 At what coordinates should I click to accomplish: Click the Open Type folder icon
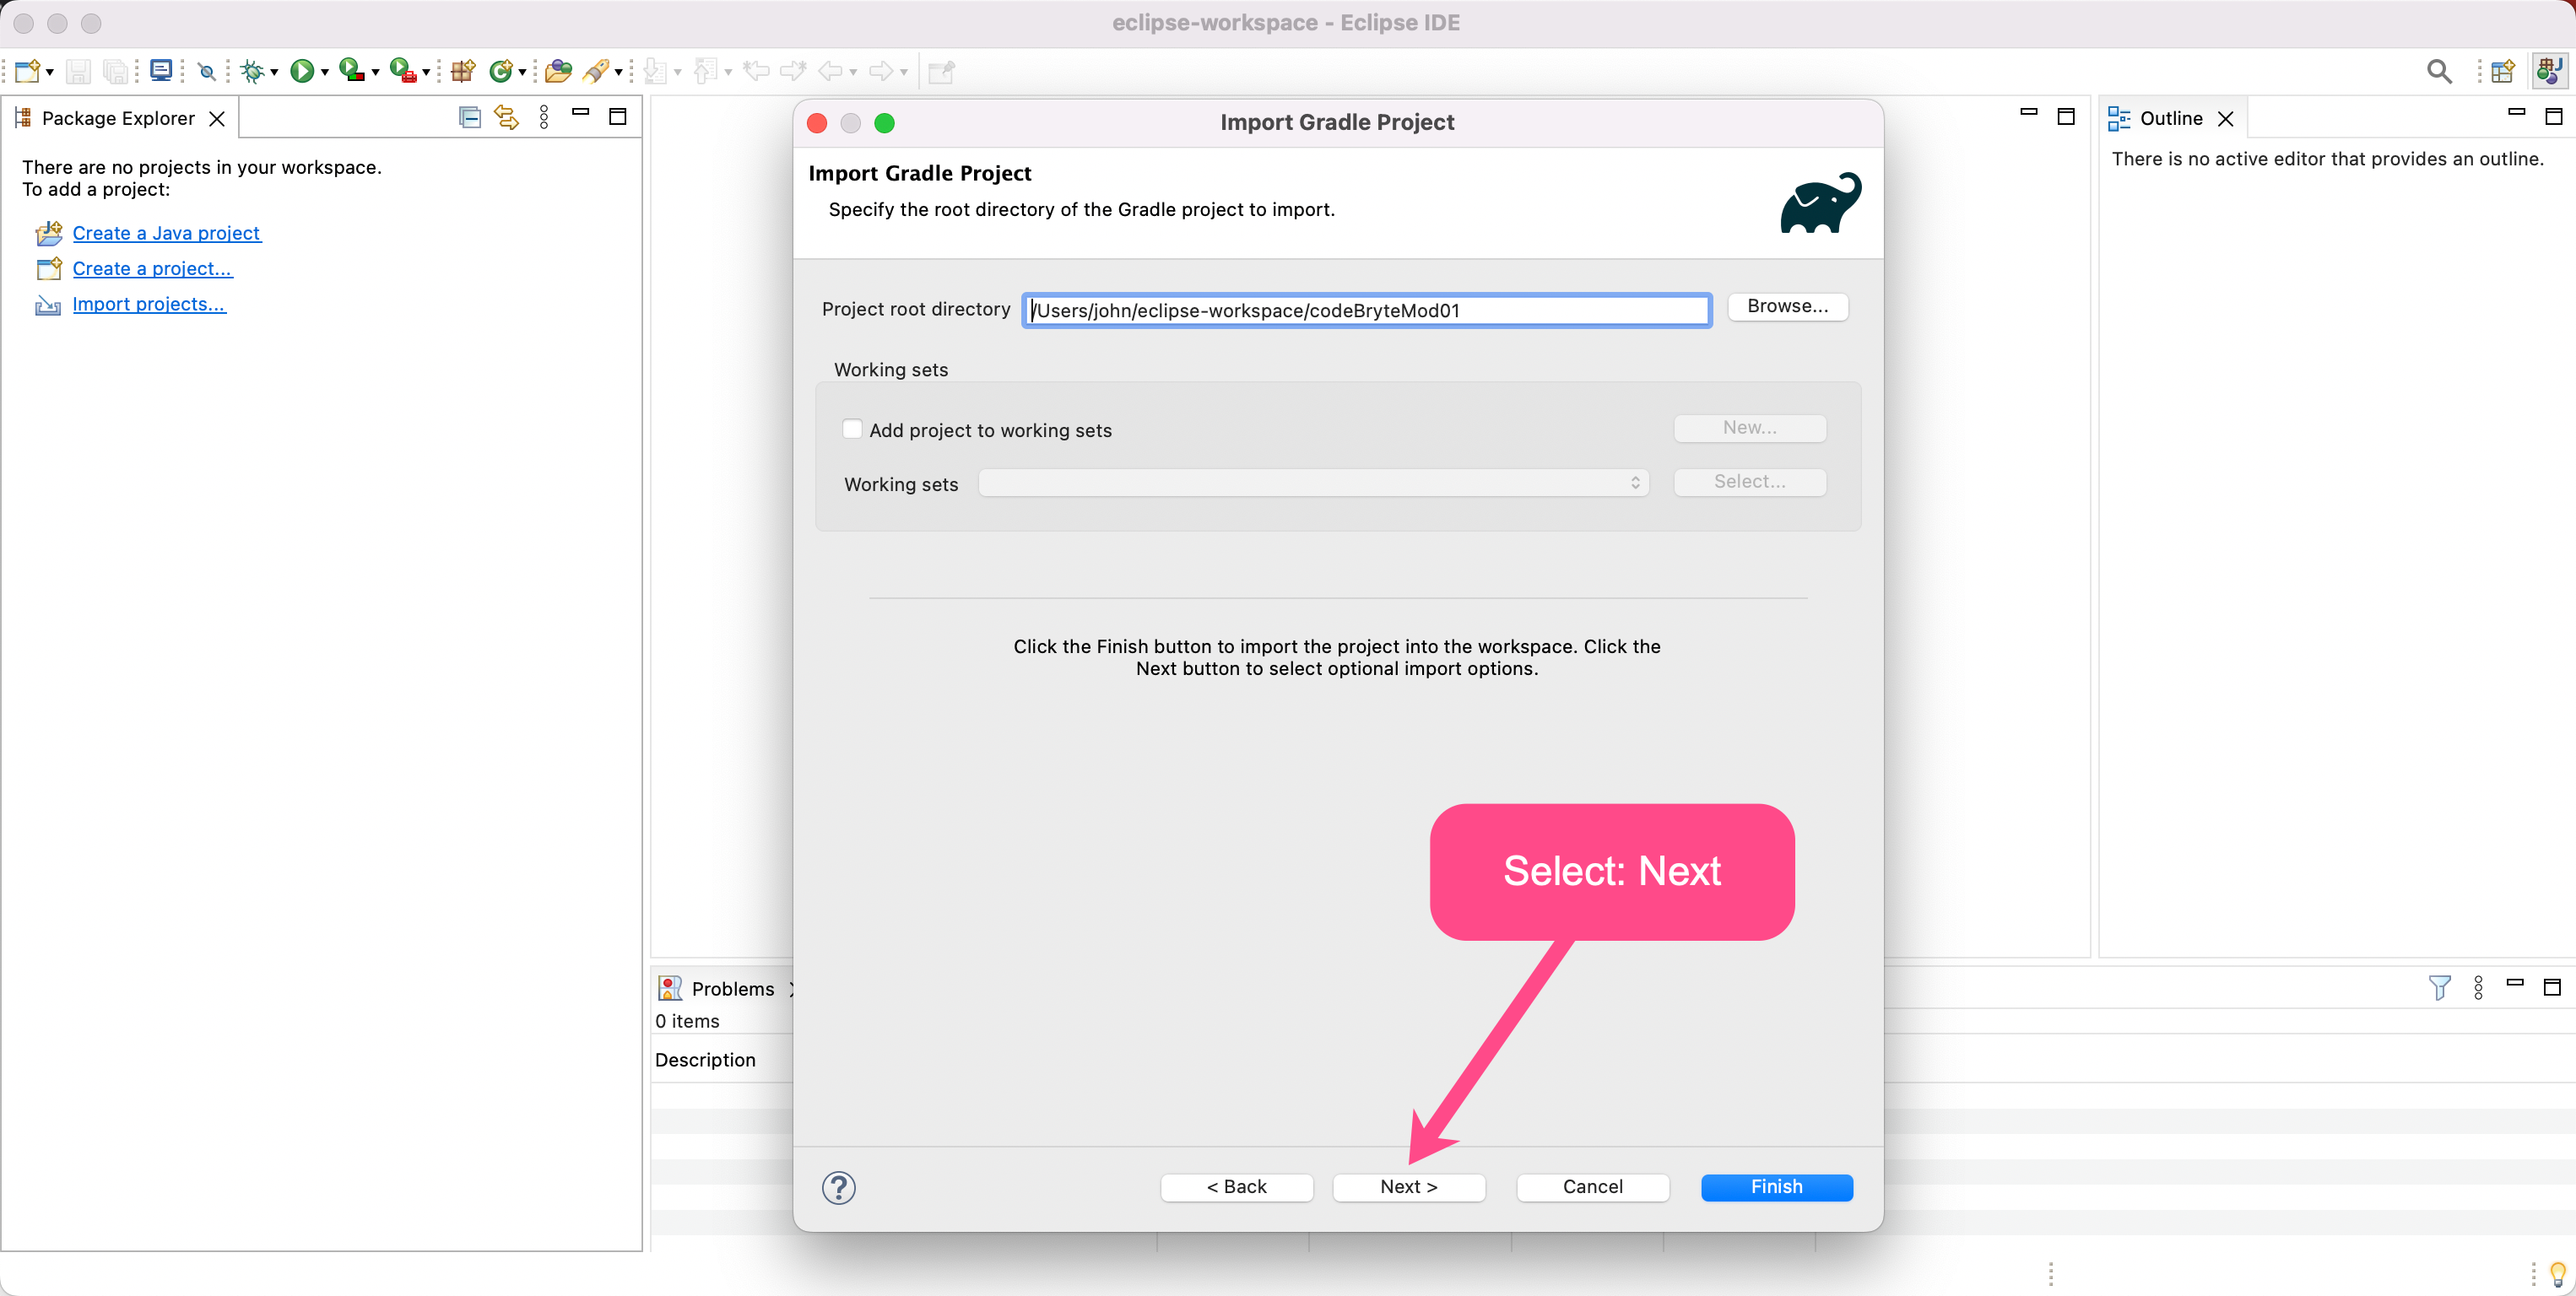click(x=558, y=71)
